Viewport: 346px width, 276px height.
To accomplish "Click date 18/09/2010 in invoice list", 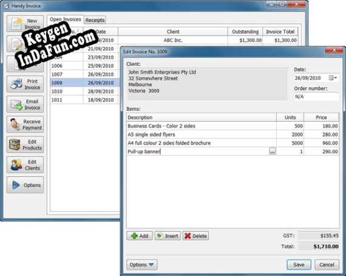I will pyautogui.click(x=101, y=100).
